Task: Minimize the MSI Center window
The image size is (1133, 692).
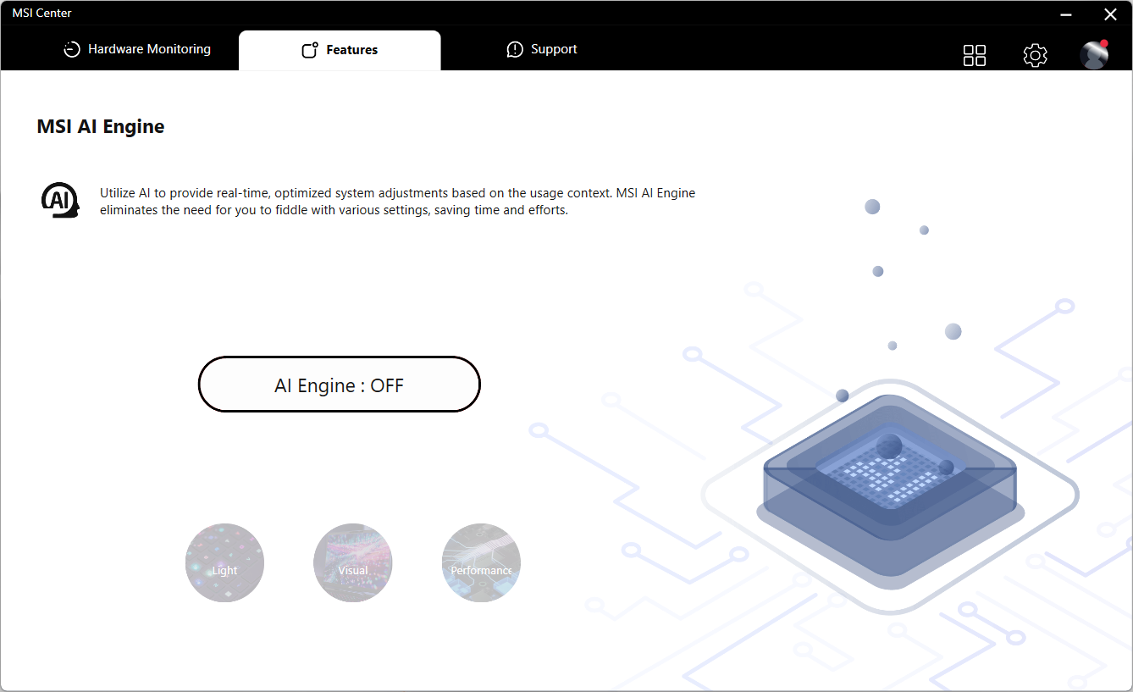Action: point(1066,14)
